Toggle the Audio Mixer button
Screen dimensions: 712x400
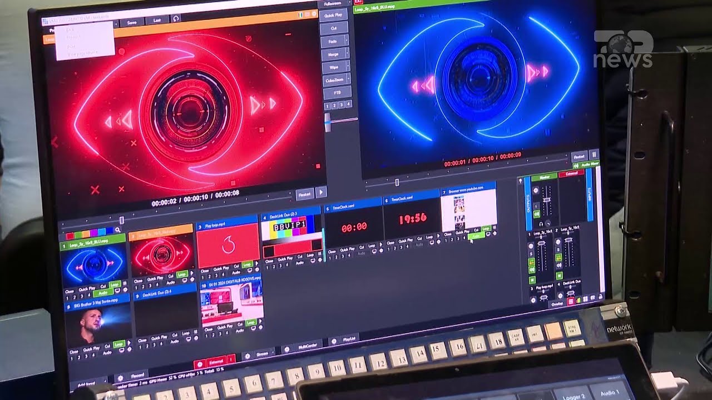click(x=587, y=165)
